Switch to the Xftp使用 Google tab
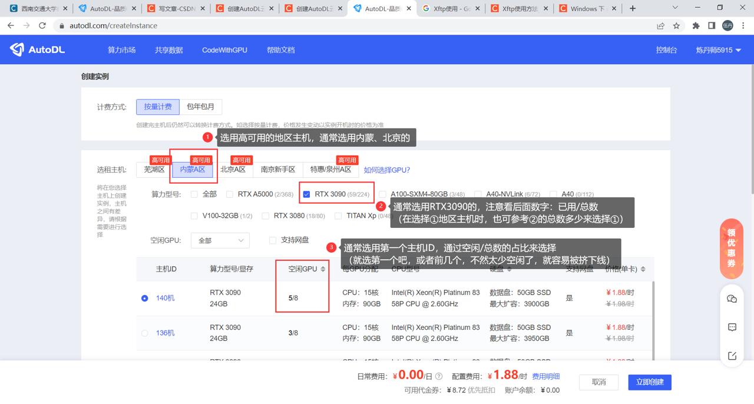 pos(451,9)
